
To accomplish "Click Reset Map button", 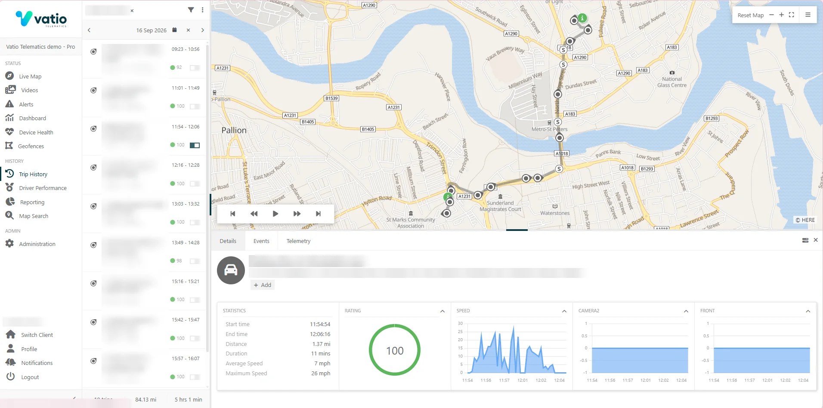I will pyautogui.click(x=750, y=15).
